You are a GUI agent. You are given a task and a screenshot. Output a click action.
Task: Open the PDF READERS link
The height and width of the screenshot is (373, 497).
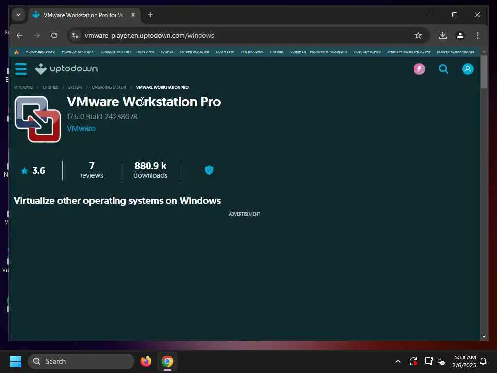click(252, 52)
